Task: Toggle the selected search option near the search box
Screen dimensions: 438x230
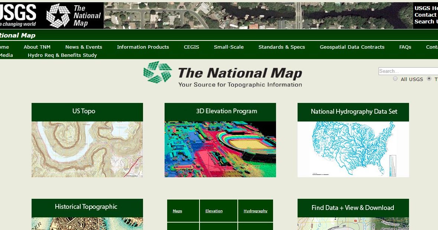Action: (x=429, y=78)
